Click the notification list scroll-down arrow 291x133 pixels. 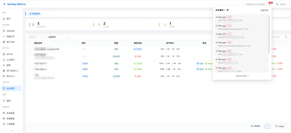tap(269, 71)
